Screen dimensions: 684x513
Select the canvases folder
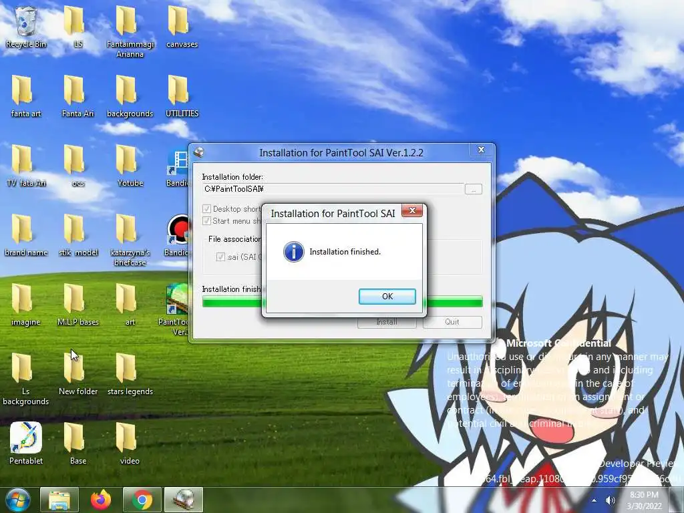click(182, 27)
